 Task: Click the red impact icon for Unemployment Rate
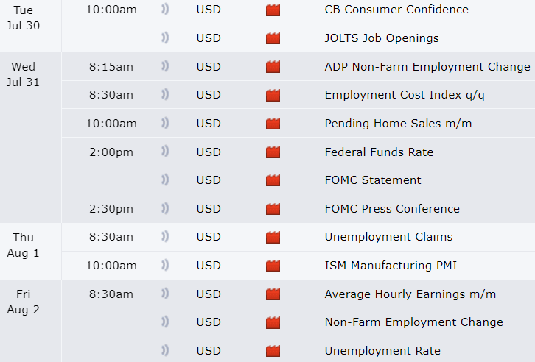[x=273, y=351]
